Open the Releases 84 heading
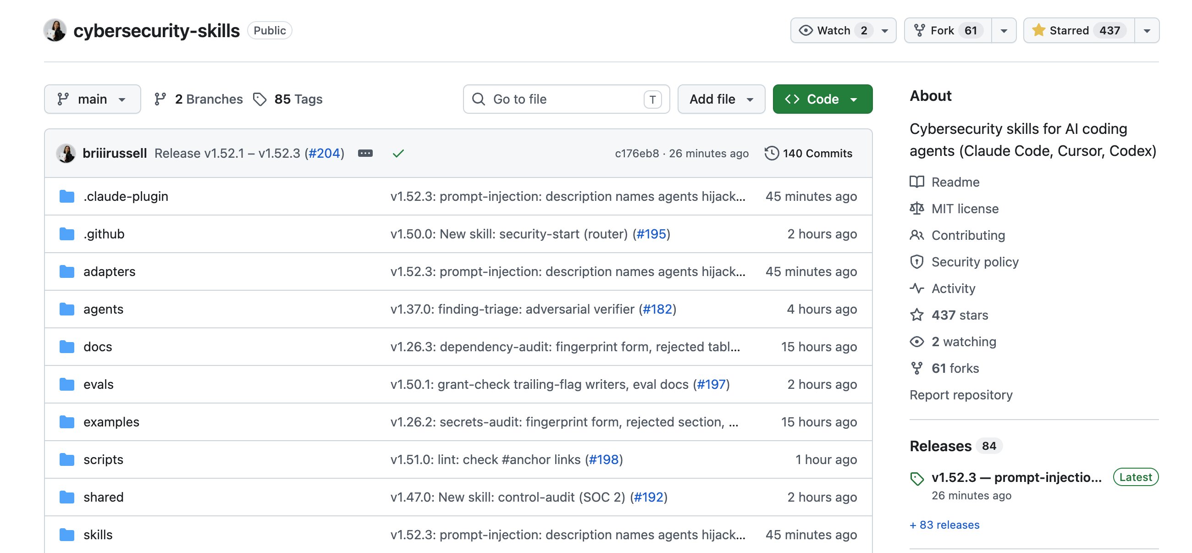Screen dimensions: 1192x553 [x=955, y=446]
